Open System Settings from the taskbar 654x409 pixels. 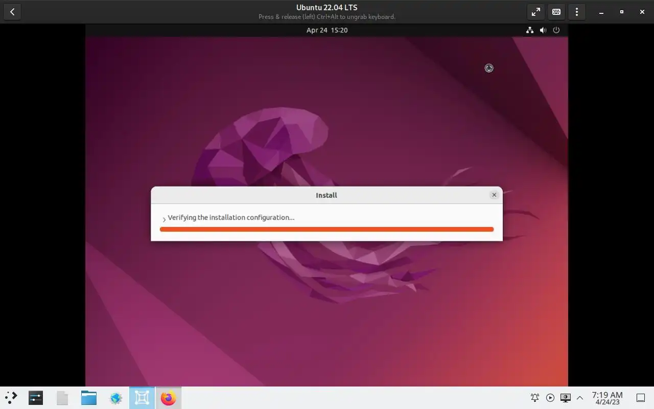pyautogui.click(x=36, y=398)
